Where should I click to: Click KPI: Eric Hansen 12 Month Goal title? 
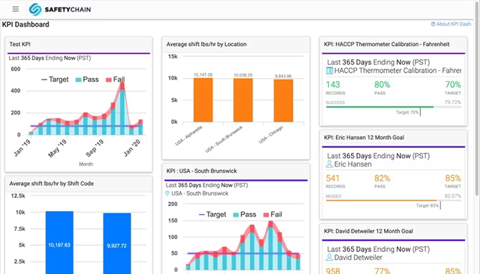(x=364, y=138)
